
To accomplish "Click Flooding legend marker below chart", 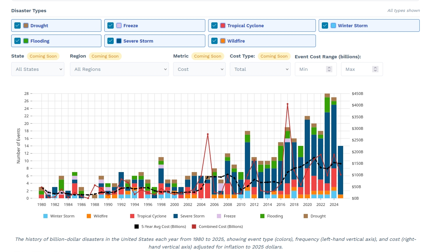I will coord(262,216).
